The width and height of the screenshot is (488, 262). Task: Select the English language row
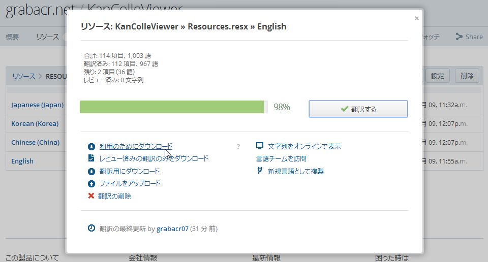22,161
